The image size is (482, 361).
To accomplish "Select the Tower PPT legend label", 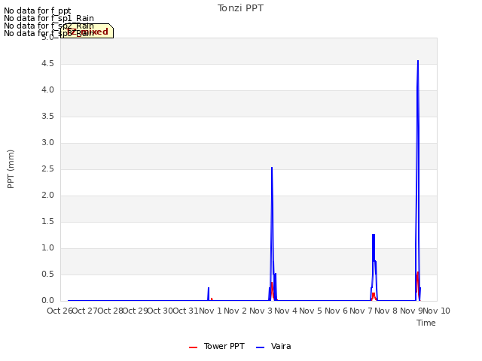I will tap(224, 346).
